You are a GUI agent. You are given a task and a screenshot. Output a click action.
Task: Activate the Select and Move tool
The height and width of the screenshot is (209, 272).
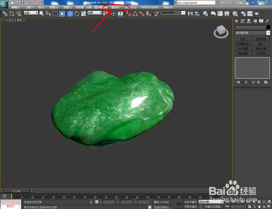70,14
